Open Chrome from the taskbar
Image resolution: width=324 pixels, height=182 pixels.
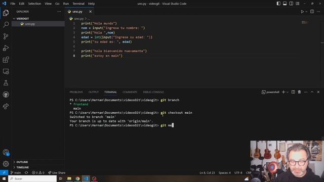point(77,178)
